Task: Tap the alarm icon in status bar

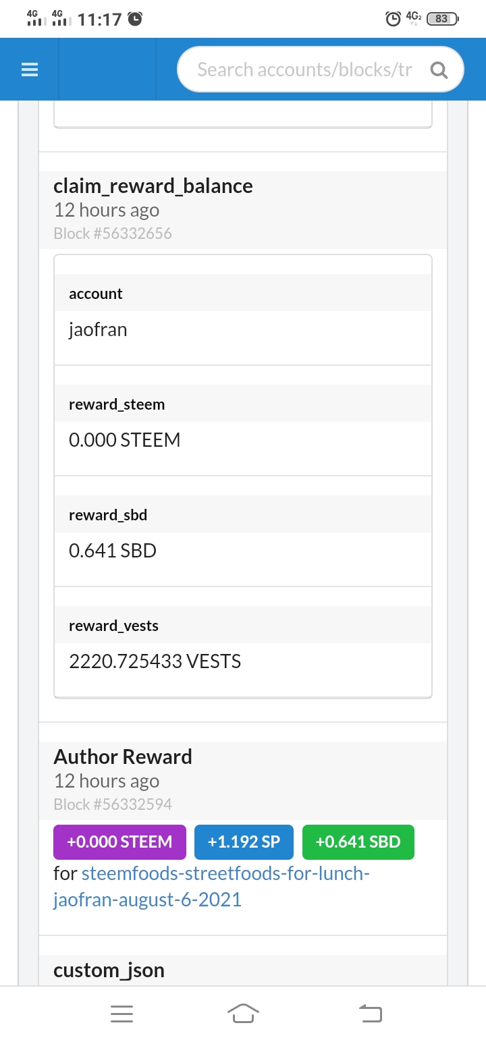Action: (x=392, y=19)
